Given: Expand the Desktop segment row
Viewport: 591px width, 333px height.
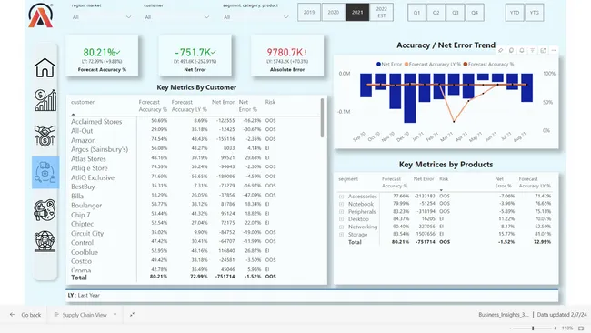Looking at the screenshot, I should tap(341, 219).
